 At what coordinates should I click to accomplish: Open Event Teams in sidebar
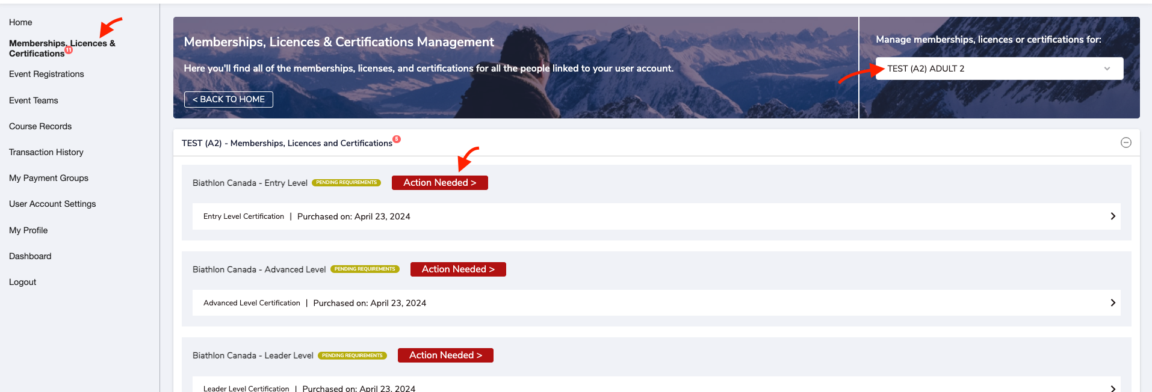click(34, 100)
